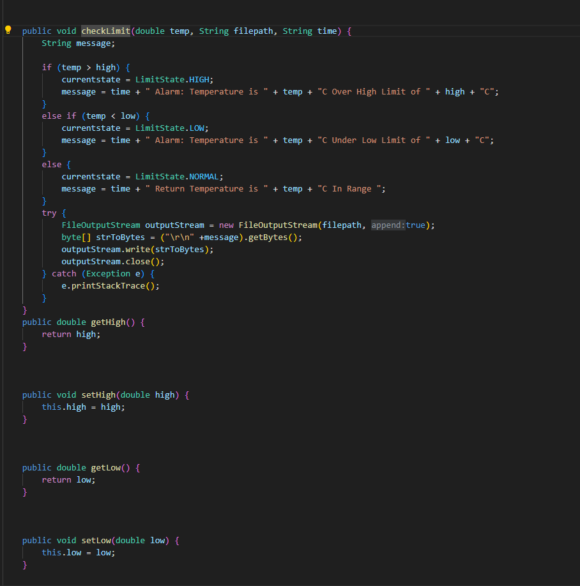The width and height of the screenshot is (580, 586).
Task: Click the setLow method name
Action: (x=96, y=540)
